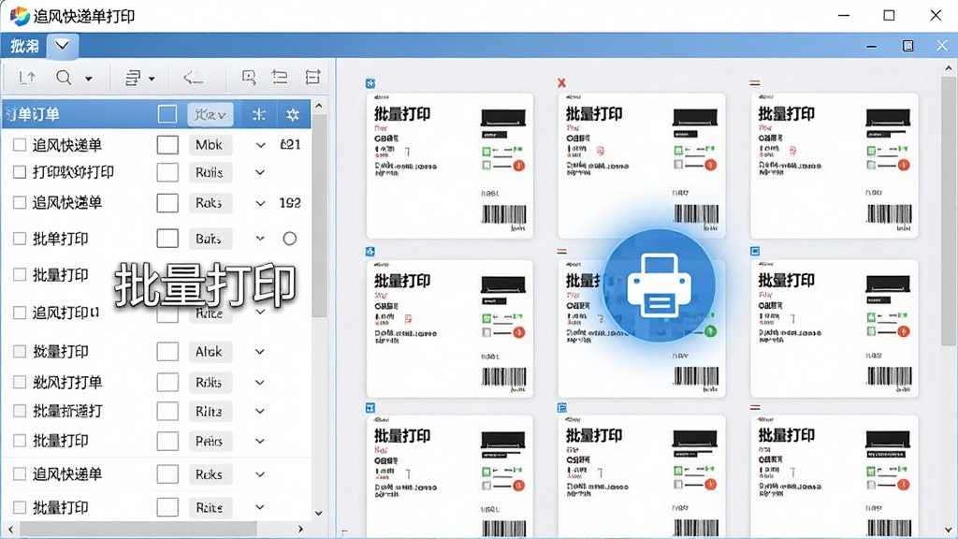Open settings via the header gear icon
Screen dimensions: 958x539
(x=293, y=114)
